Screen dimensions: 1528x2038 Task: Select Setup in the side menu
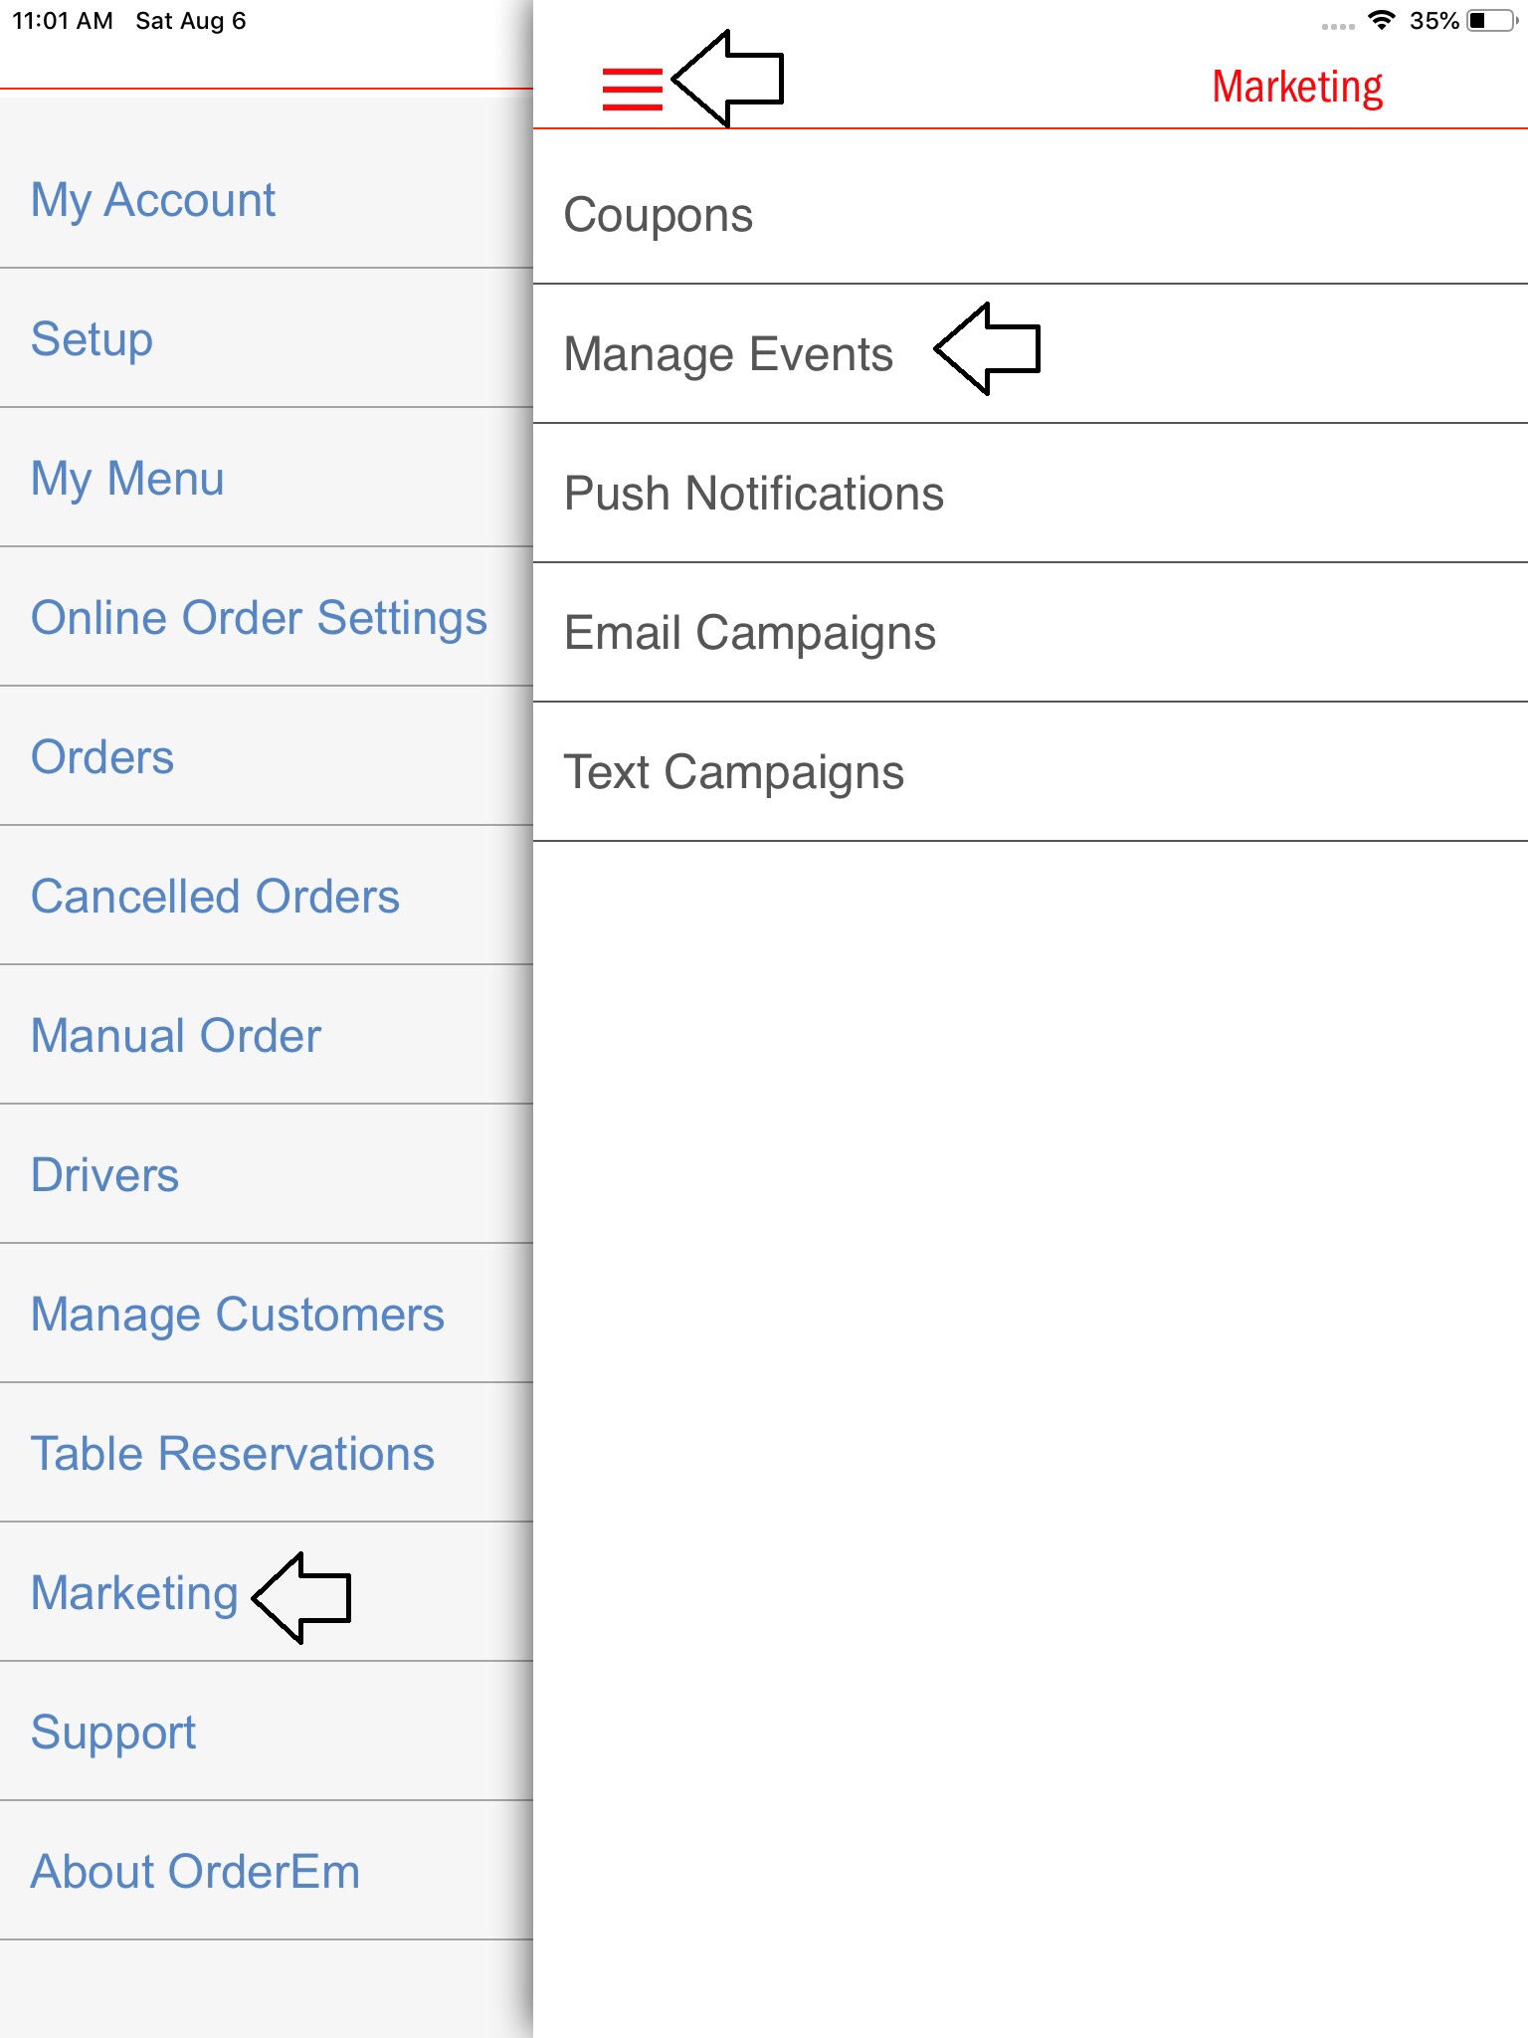92,338
